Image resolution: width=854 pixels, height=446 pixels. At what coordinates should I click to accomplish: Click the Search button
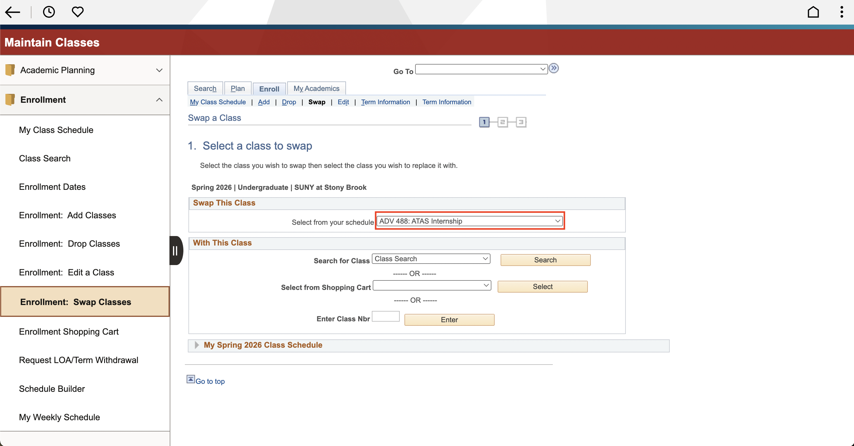[545, 260]
